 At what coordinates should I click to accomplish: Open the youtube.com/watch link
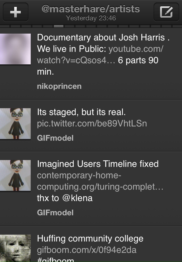100,54
